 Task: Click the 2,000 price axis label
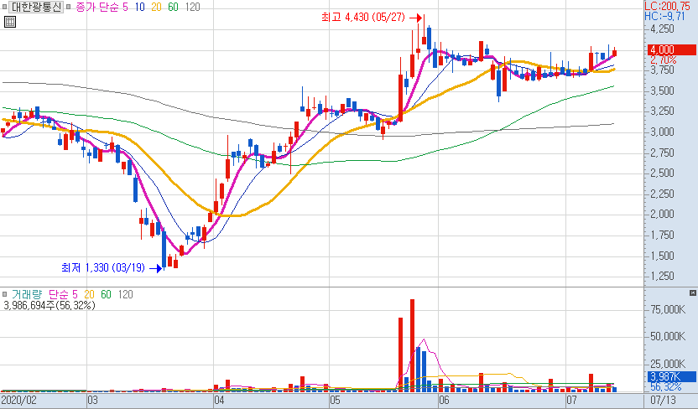(663, 215)
